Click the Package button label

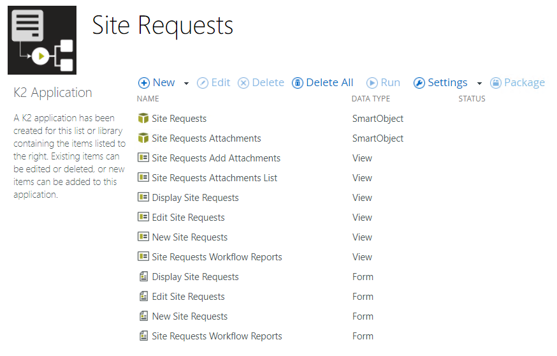[524, 82]
